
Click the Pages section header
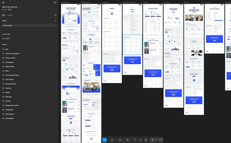click(x=4, y=21)
